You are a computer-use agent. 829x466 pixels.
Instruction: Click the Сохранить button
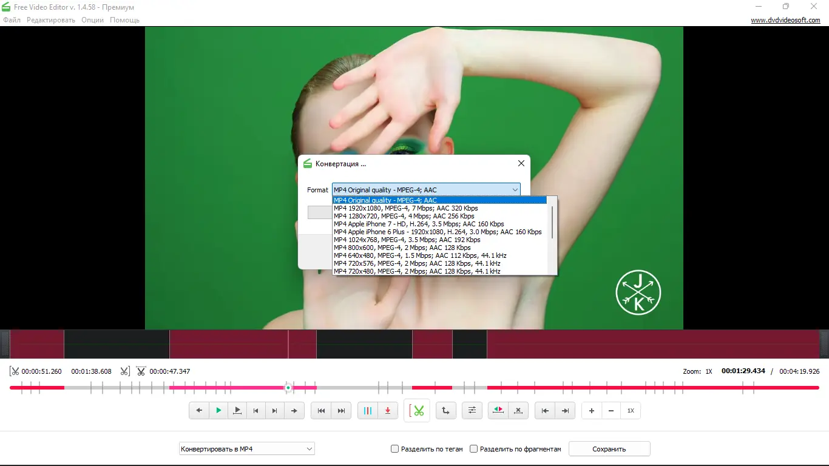609,448
